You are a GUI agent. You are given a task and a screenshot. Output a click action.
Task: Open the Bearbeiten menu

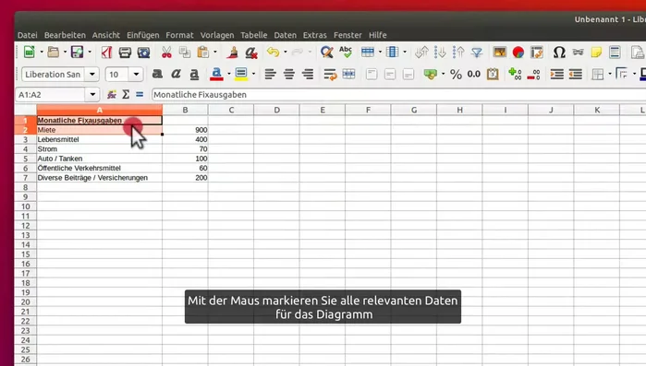tap(65, 35)
